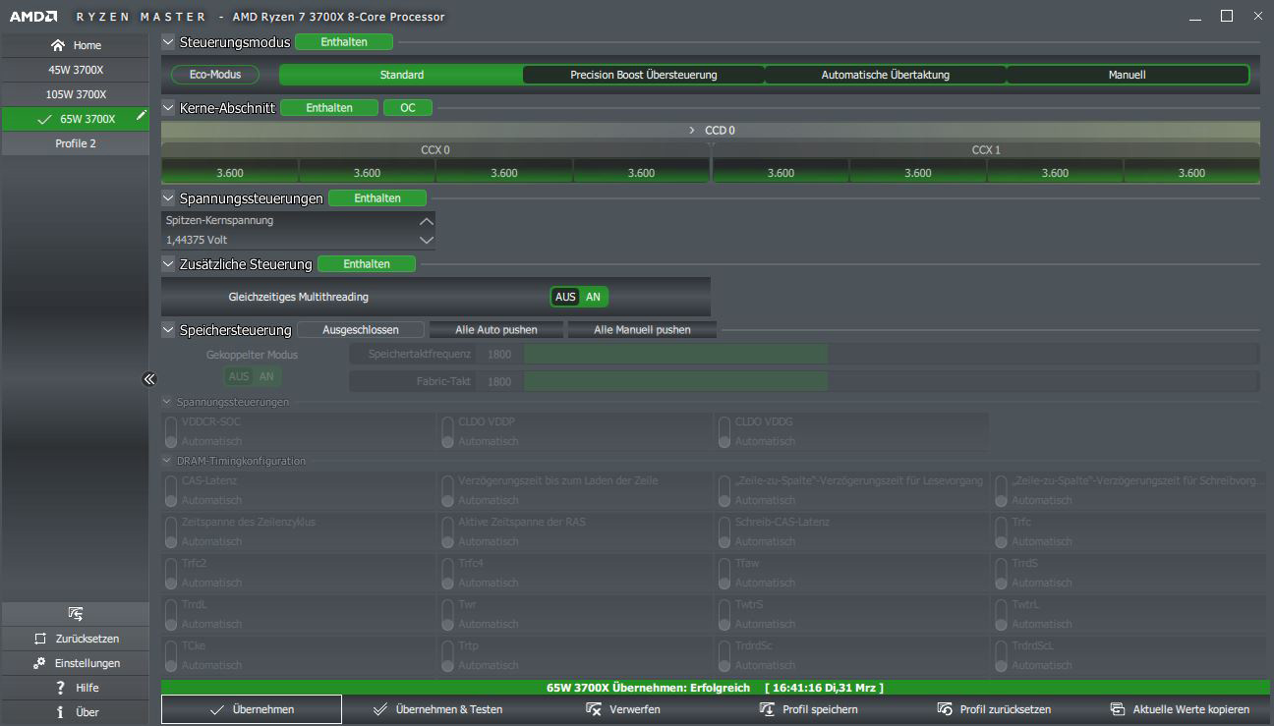Select the 105W 3700X profile
Viewport: 1274px width, 726px height.
(x=76, y=94)
